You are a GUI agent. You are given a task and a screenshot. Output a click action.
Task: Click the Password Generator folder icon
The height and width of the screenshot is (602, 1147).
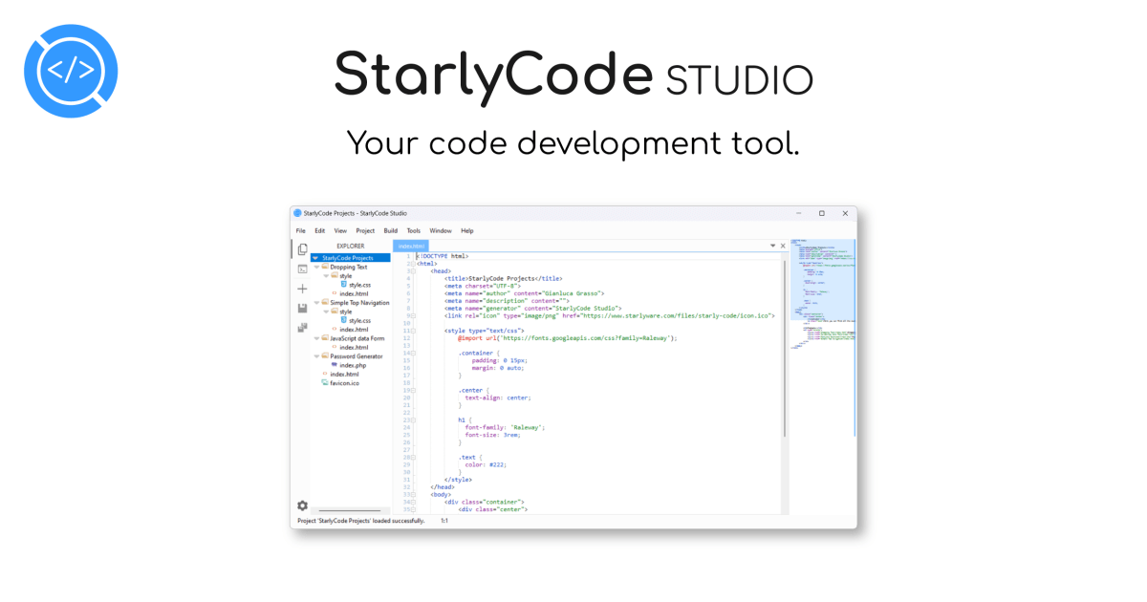click(x=326, y=356)
